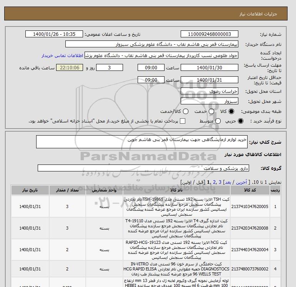Click price validity date 1400/01/31 field

[x=210, y=80]
